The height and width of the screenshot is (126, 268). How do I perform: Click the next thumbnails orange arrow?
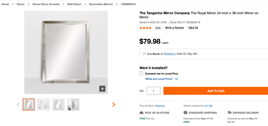click(x=114, y=105)
